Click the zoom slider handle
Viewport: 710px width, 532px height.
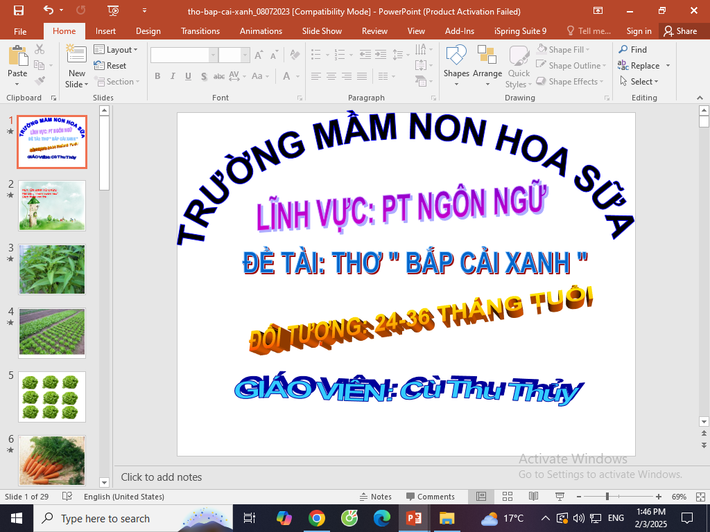point(607,497)
